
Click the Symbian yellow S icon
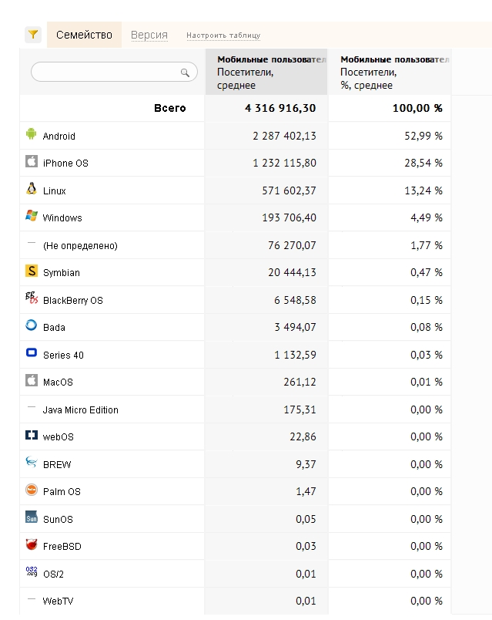point(32,271)
